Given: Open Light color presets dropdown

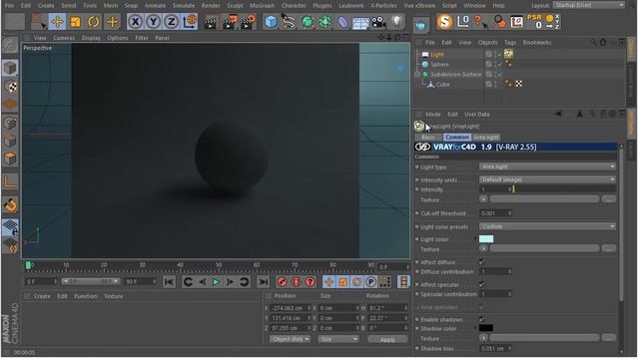Looking at the screenshot, I should pyautogui.click(x=547, y=226).
